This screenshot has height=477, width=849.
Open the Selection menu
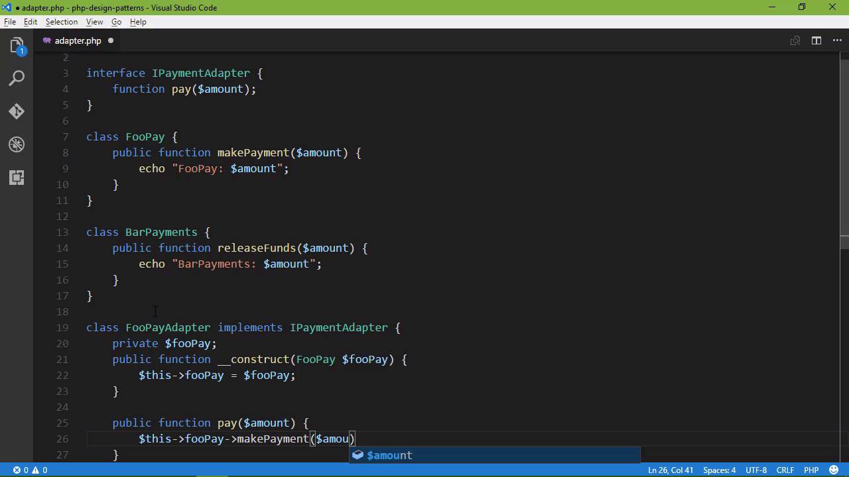tap(62, 22)
